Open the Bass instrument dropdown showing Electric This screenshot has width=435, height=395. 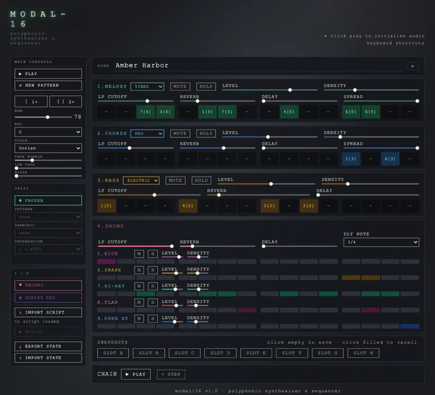click(x=141, y=180)
